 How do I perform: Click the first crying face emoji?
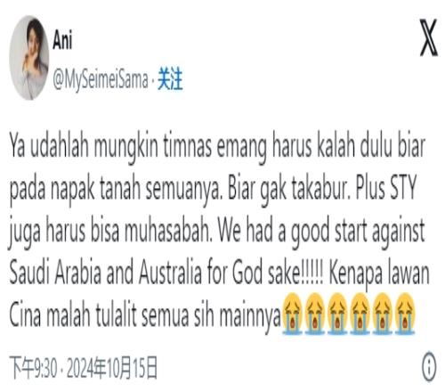coord(292,314)
